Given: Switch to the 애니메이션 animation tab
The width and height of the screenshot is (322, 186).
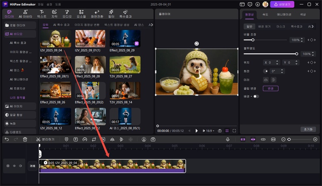Looking at the screenshot, I should click(x=284, y=14).
